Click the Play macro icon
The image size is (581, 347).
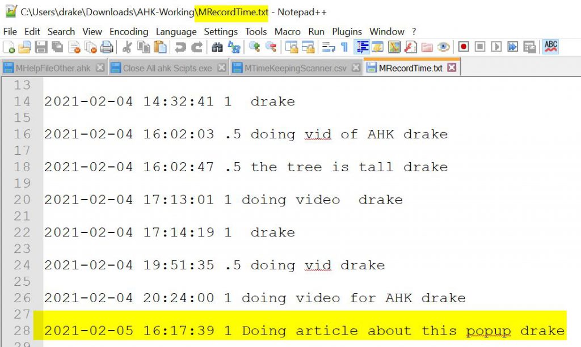[496, 47]
